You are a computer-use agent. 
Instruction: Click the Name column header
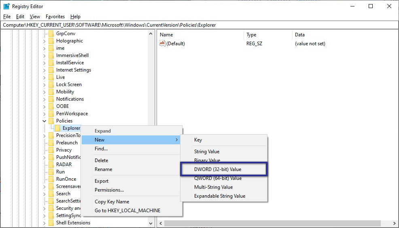(x=201, y=35)
